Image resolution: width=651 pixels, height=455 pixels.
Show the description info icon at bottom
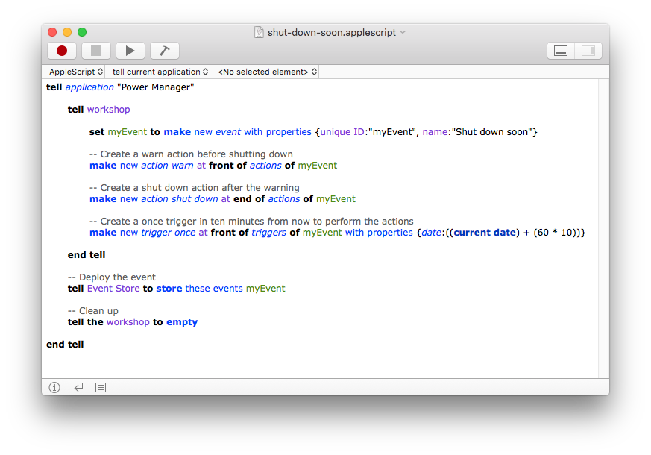point(54,387)
